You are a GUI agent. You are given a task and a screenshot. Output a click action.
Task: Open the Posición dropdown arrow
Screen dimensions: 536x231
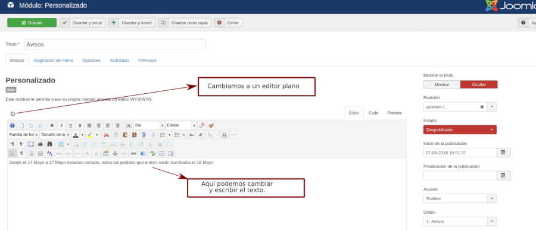pos(493,107)
